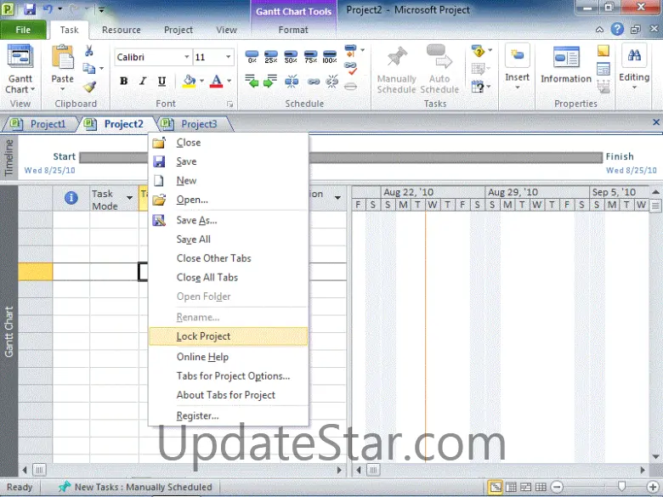
Task: Click the Indicators info column header
Action: 71,198
